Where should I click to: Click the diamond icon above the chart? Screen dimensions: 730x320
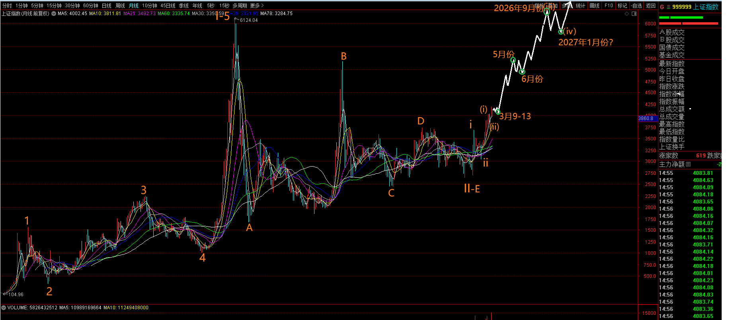coord(627,14)
